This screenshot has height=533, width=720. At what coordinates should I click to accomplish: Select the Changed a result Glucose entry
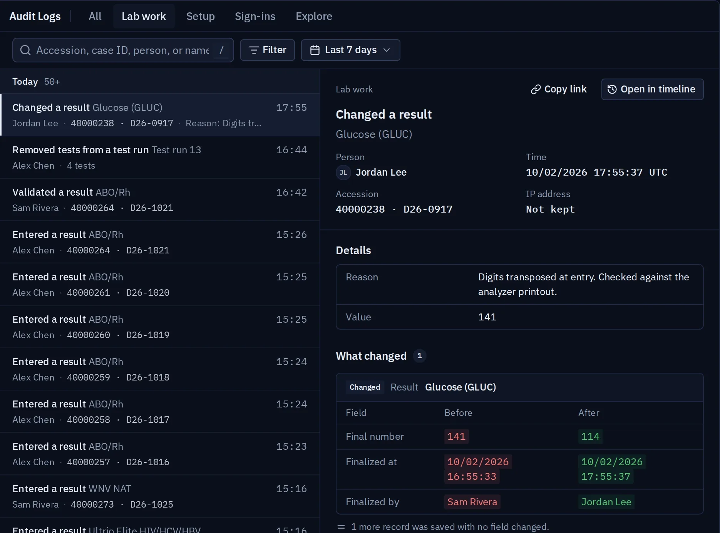160,115
